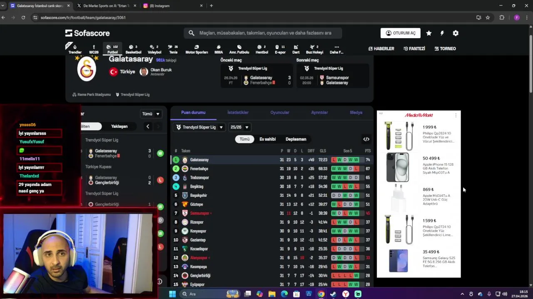This screenshot has height=299, width=533.
Task: Select the Ev sahibi standings filter
Action: point(268,139)
